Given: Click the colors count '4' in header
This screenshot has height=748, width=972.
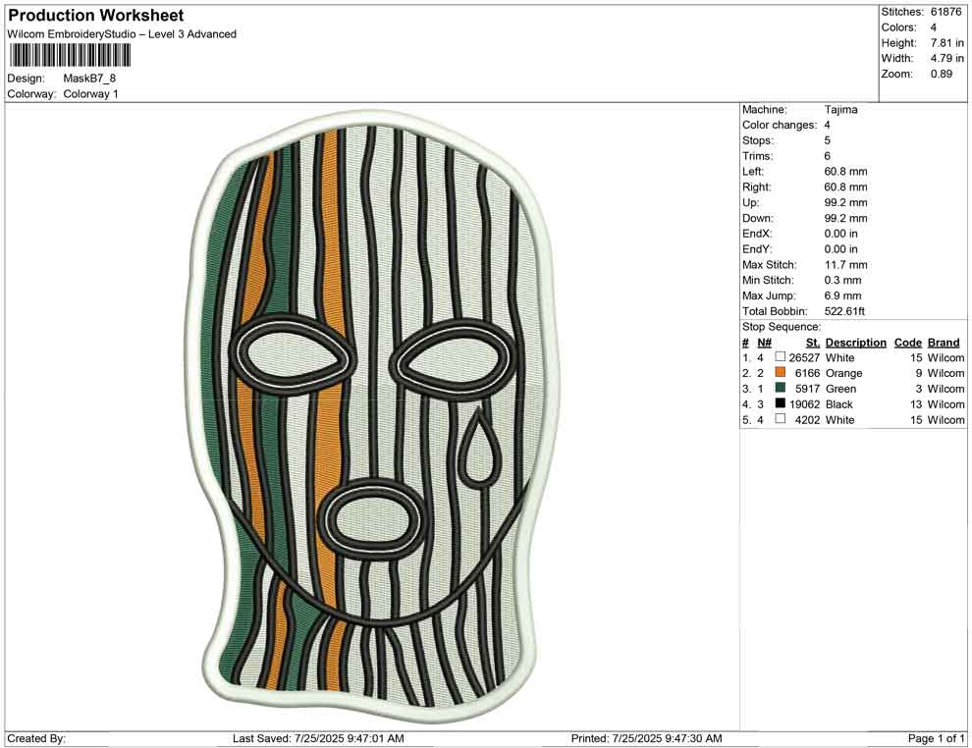Looking at the screenshot, I should pos(934,27).
